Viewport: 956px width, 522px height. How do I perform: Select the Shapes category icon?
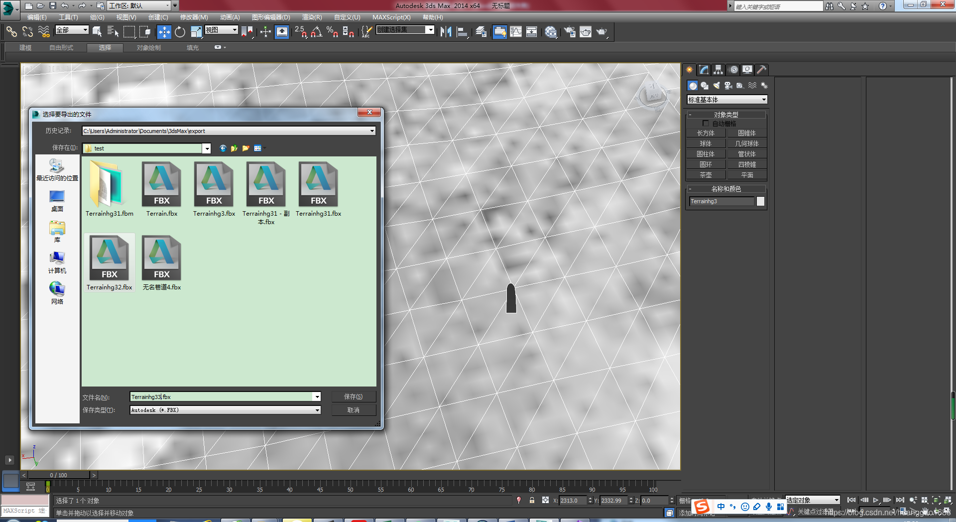pyautogui.click(x=705, y=86)
